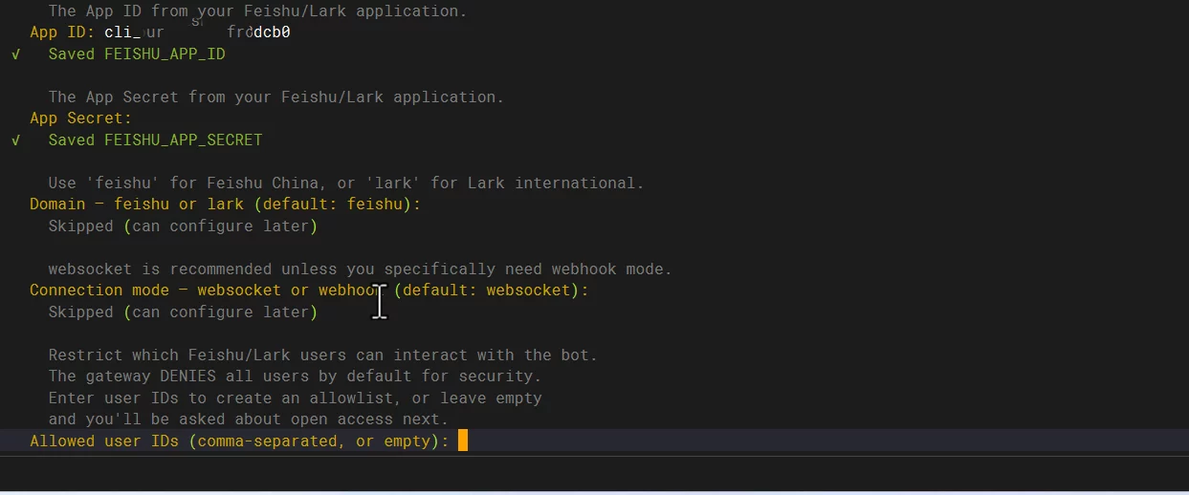1189x495 pixels.
Task: Click the '(default: websocket)' text
Action: point(492,291)
